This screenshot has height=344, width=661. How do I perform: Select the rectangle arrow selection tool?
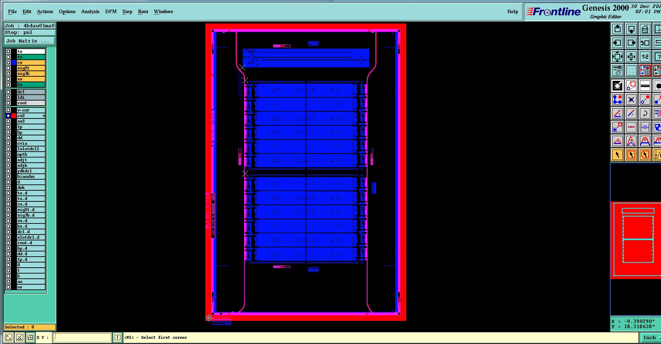(631, 155)
